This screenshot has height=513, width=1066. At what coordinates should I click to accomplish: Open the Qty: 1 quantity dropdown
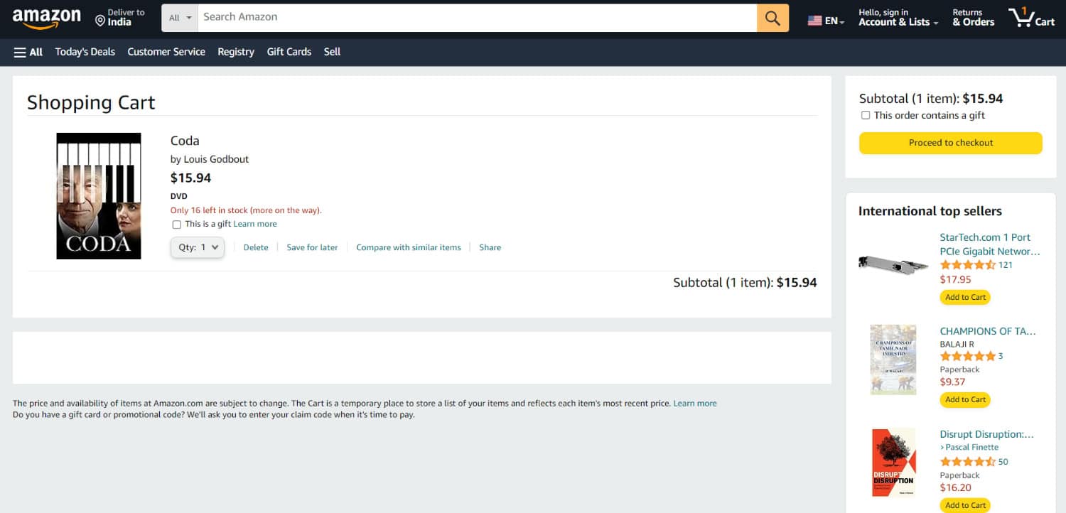pyautogui.click(x=198, y=247)
